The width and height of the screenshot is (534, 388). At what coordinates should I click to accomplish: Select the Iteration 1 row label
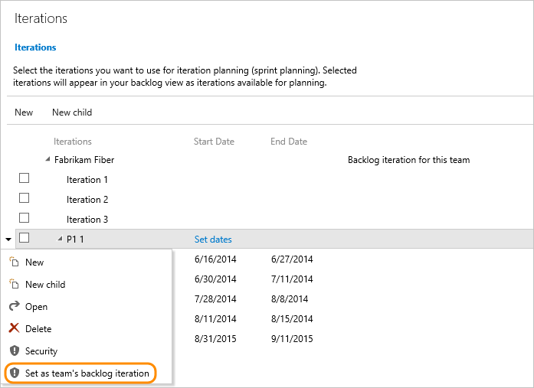click(x=87, y=180)
